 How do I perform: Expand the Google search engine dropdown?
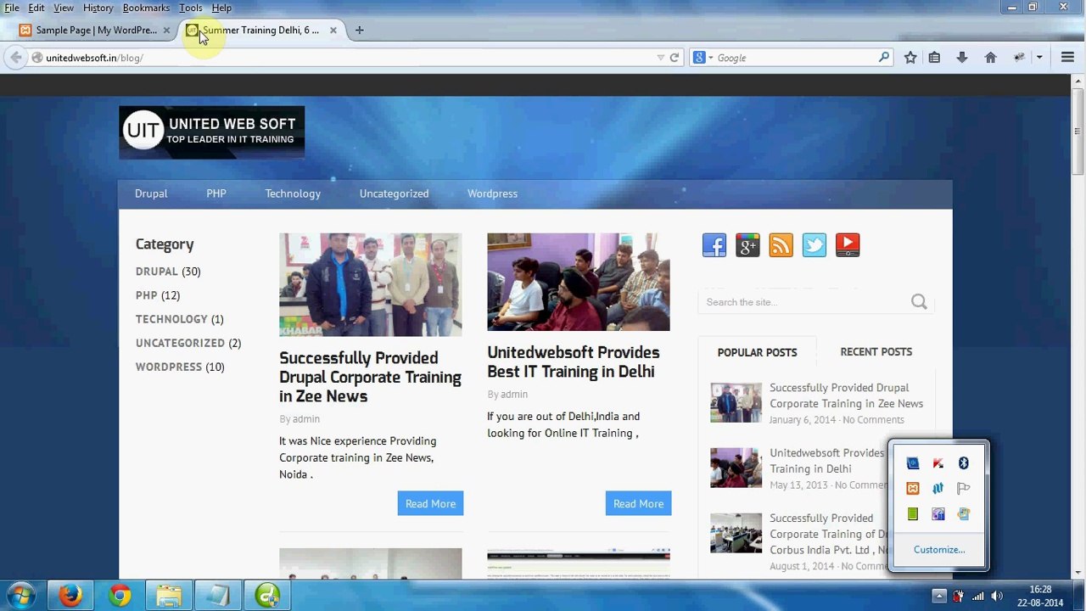tap(711, 58)
